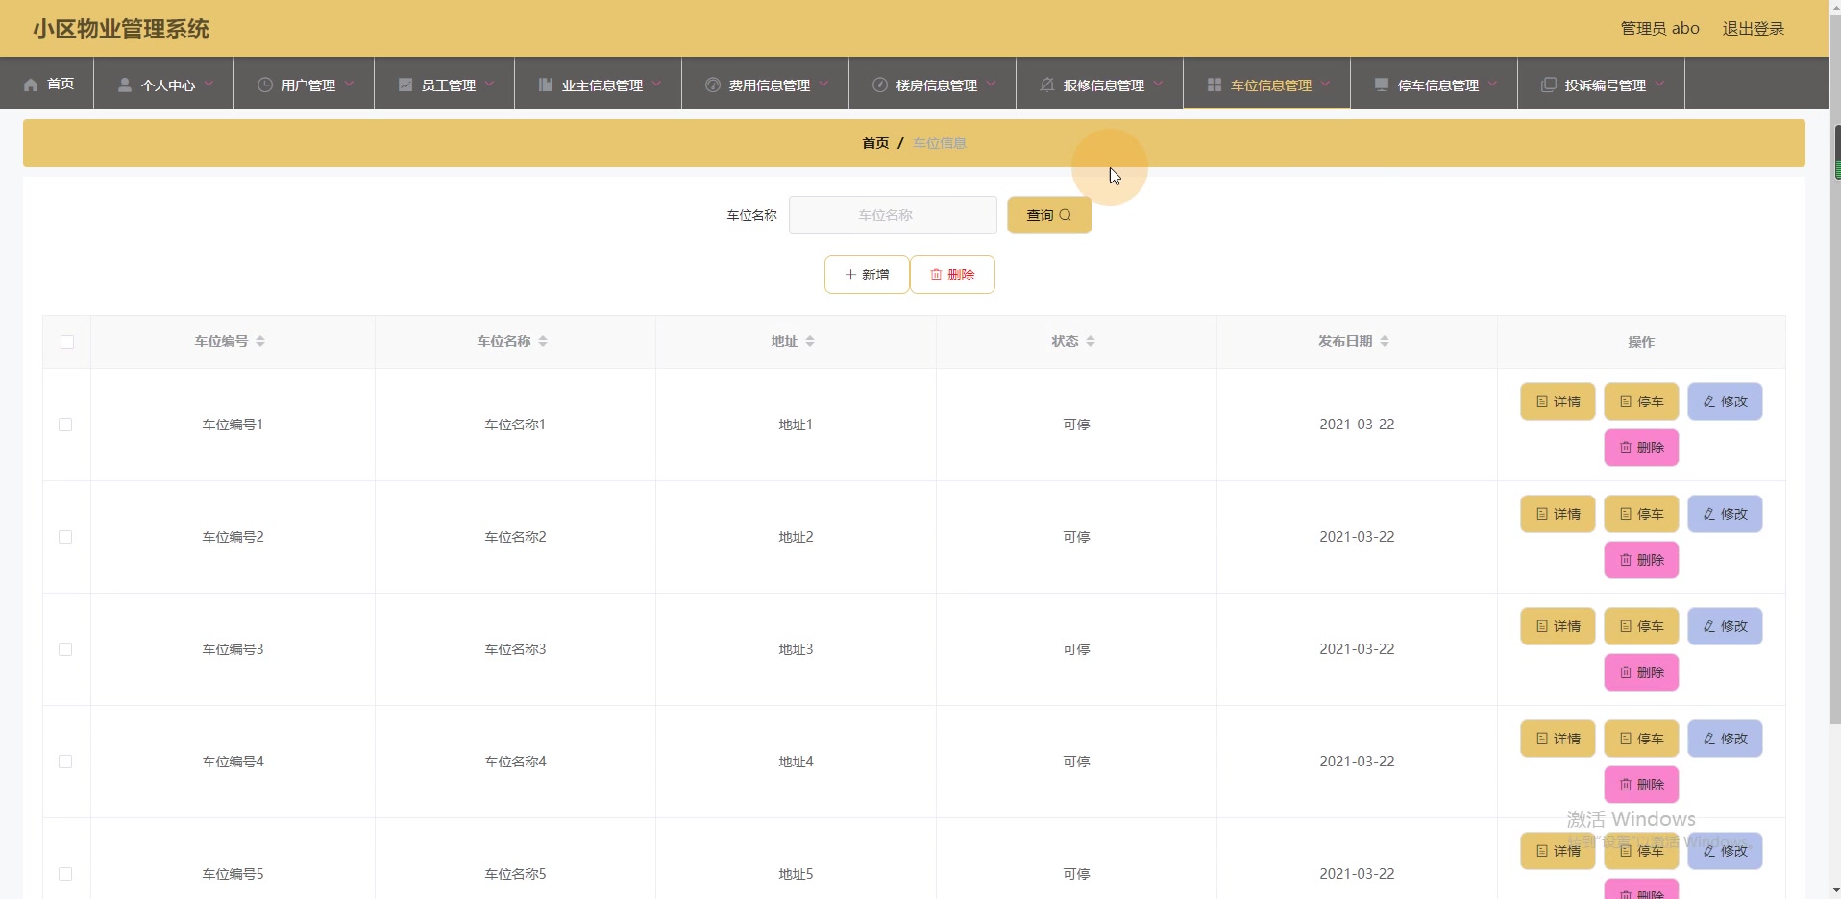Check the checkbox for 车位编号1 row

click(x=65, y=425)
